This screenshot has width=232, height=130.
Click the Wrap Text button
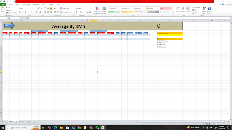(x=65, y=8)
